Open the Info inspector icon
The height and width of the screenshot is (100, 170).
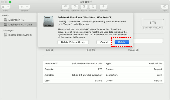pos(165,7)
